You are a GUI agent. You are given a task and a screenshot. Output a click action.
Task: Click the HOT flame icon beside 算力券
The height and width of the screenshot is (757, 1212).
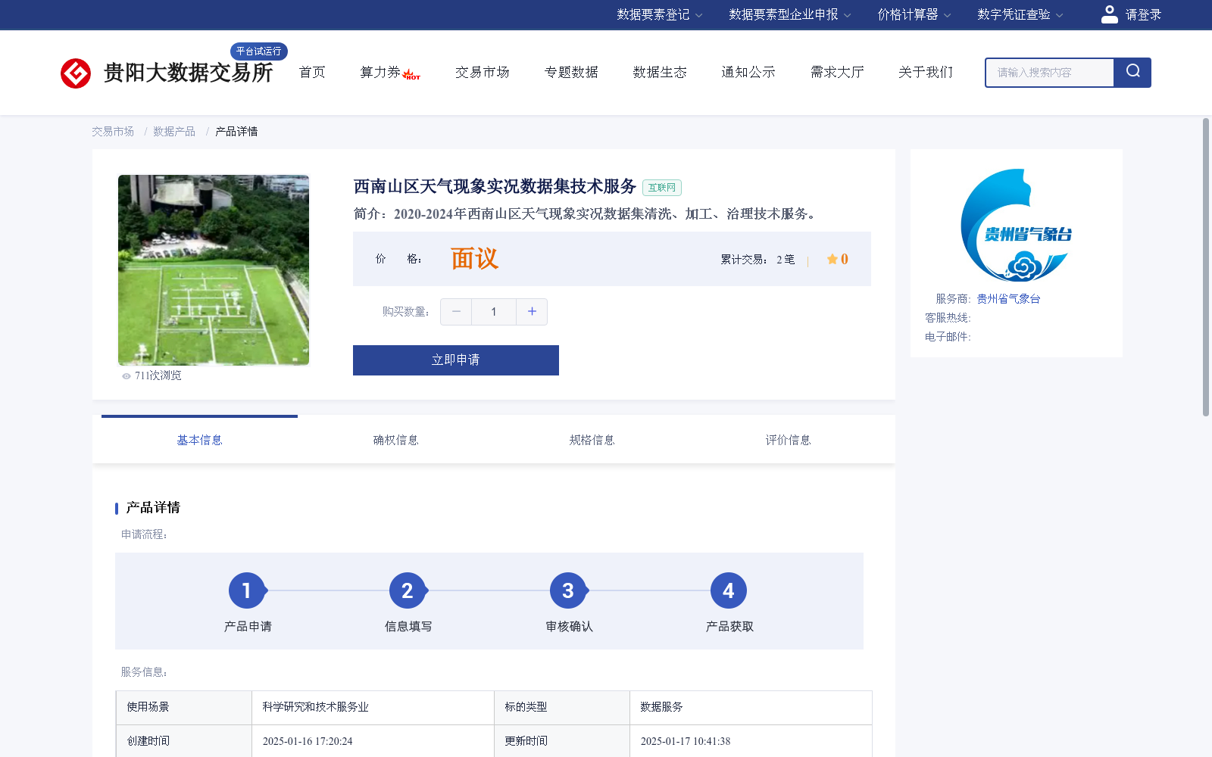[411, 74]
